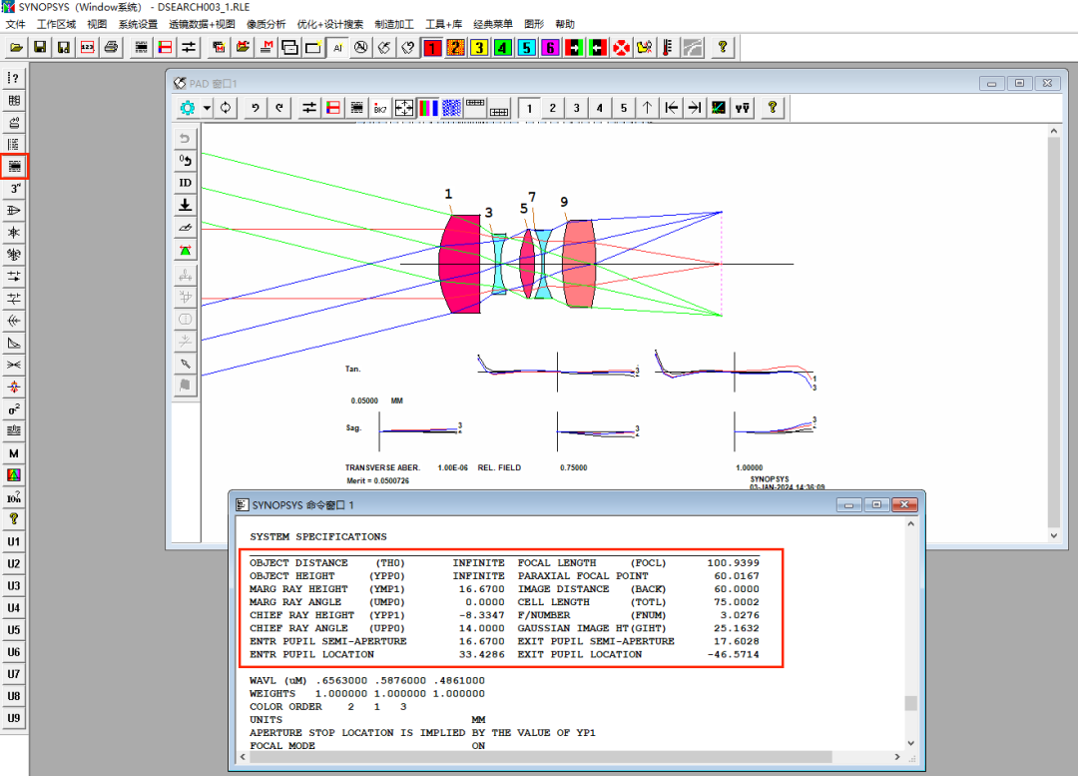The image size is (1078, 776).
Task: Click the BK7 glass icon in PAD toolbar
Action: point(380,108)
